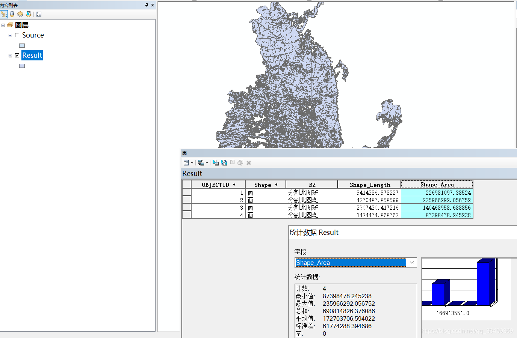
Task: Click the Switch Selection icon in the table toolbar
Action: click(224, 162)
